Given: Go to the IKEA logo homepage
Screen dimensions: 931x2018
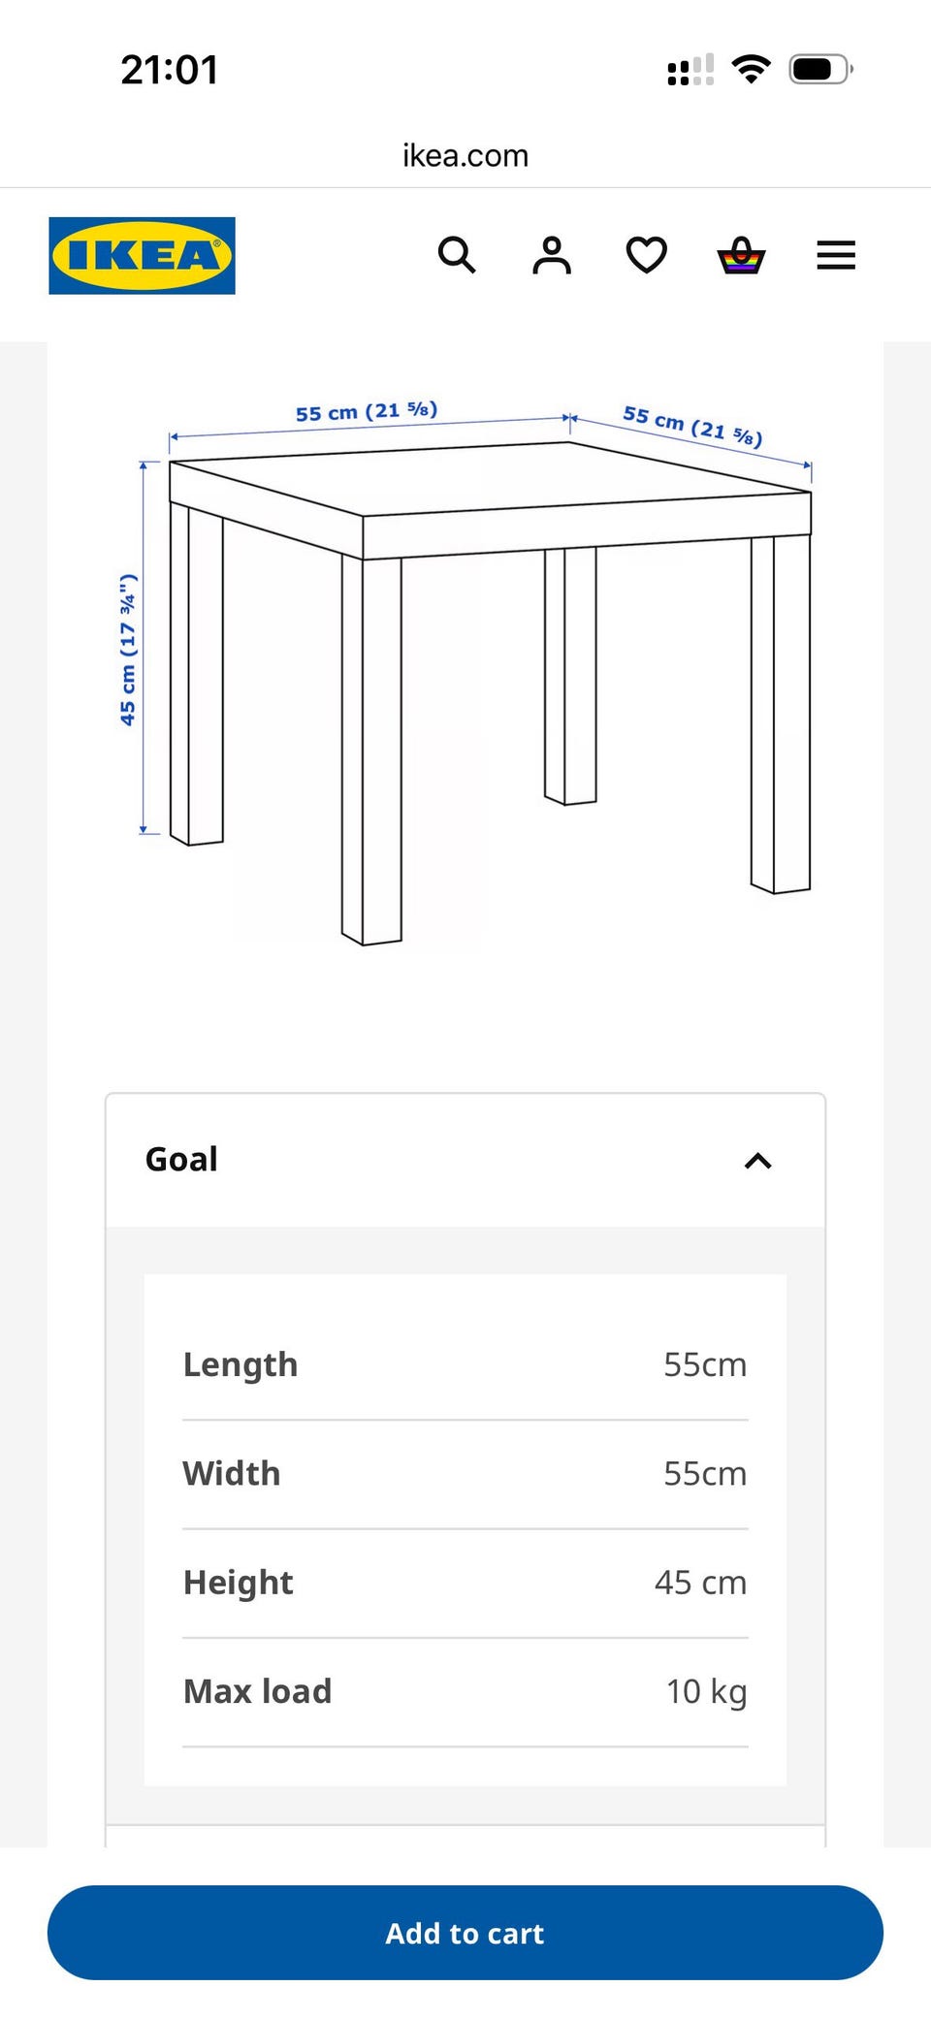Looking at the screenshot, I should coord(142,255).
